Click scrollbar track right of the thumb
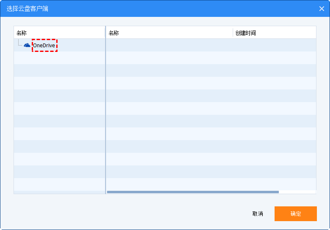 pos(297,192)
